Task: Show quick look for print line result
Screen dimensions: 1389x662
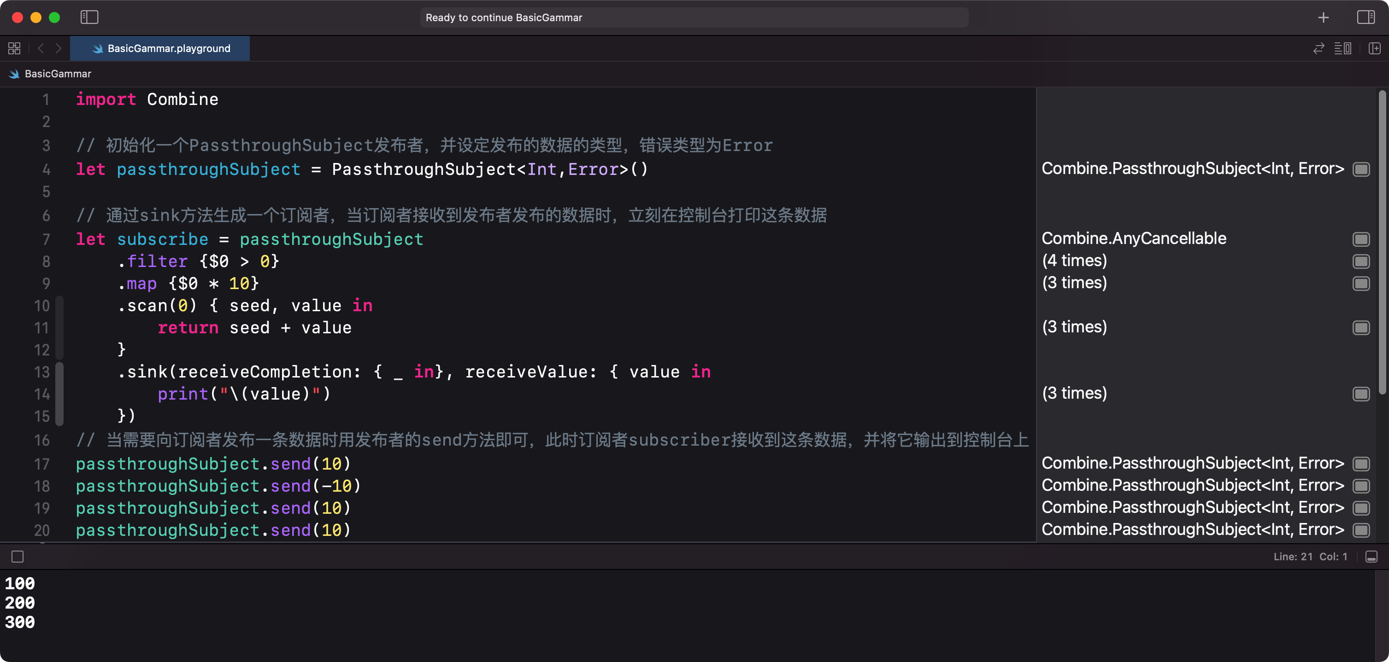Action: click(1361, 394)
